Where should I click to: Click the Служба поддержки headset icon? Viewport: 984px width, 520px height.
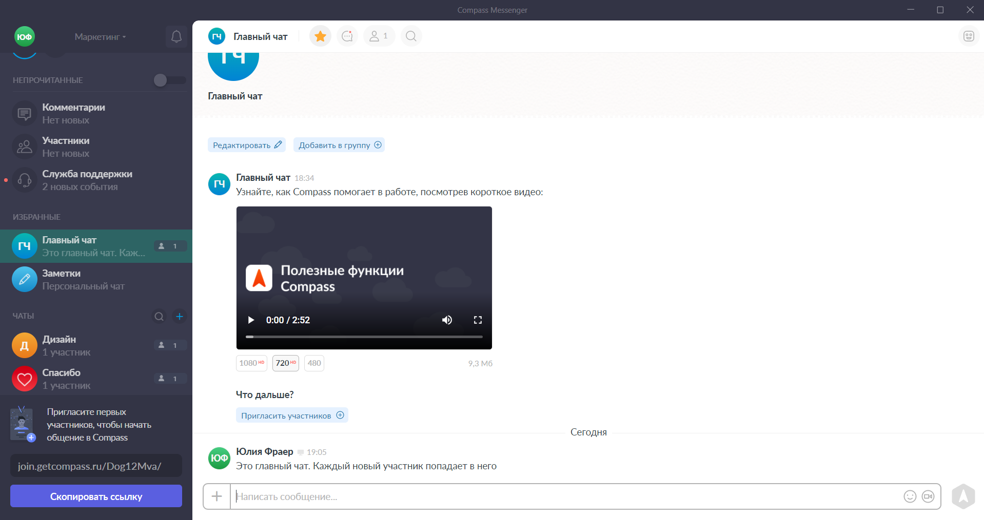pyautogui.click(x=25, y=180)
